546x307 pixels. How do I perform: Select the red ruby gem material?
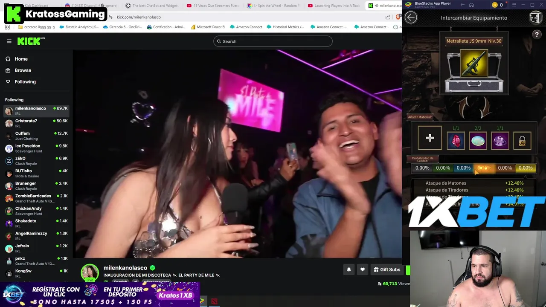coord(456,141)
